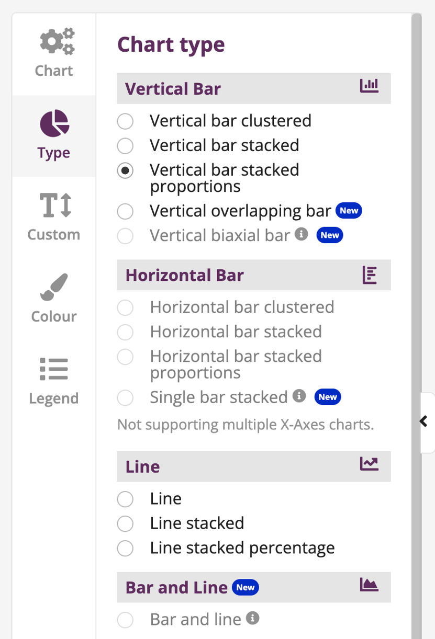
Task: Click the Horizontal Bar section chart icon
Action: point(369,275)
